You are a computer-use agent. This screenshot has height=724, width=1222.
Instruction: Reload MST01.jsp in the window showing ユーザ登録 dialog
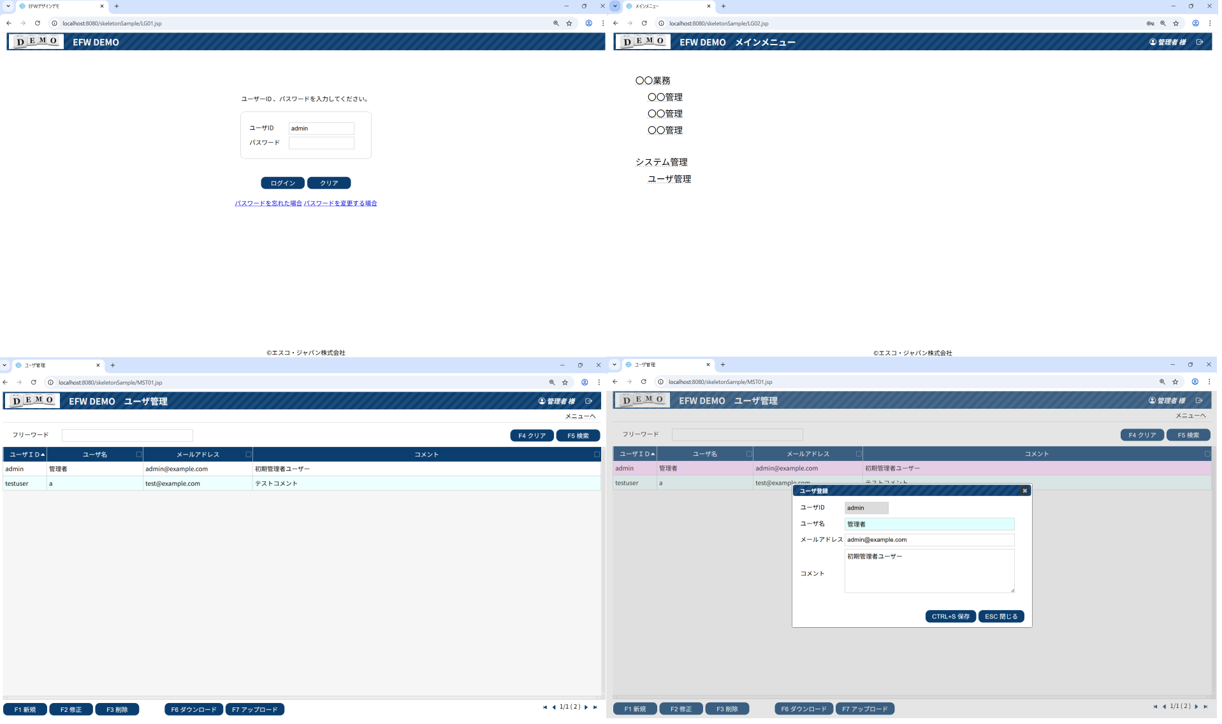point(644,382)
